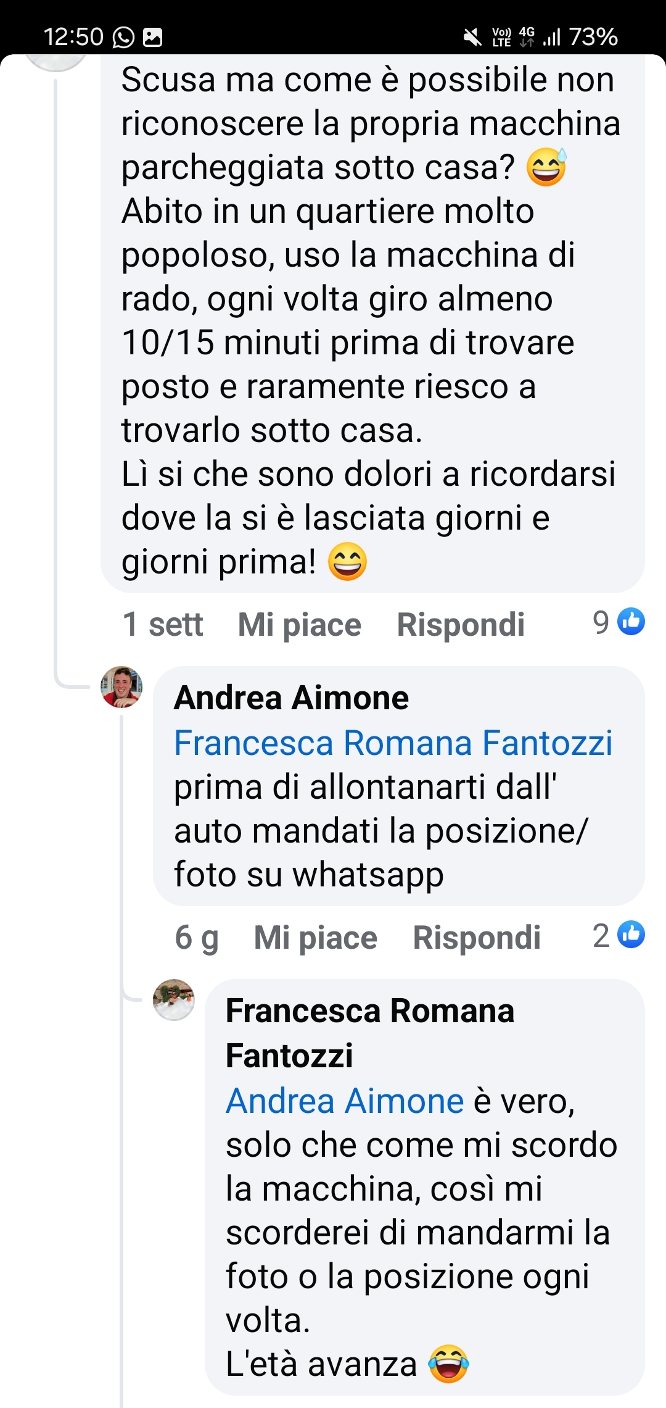Tap the partial avatar at the top left
Viewport: 666px width, 1408px height.
(56, 62)
